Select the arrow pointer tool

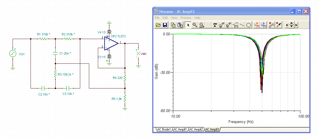tap(188, 25)
